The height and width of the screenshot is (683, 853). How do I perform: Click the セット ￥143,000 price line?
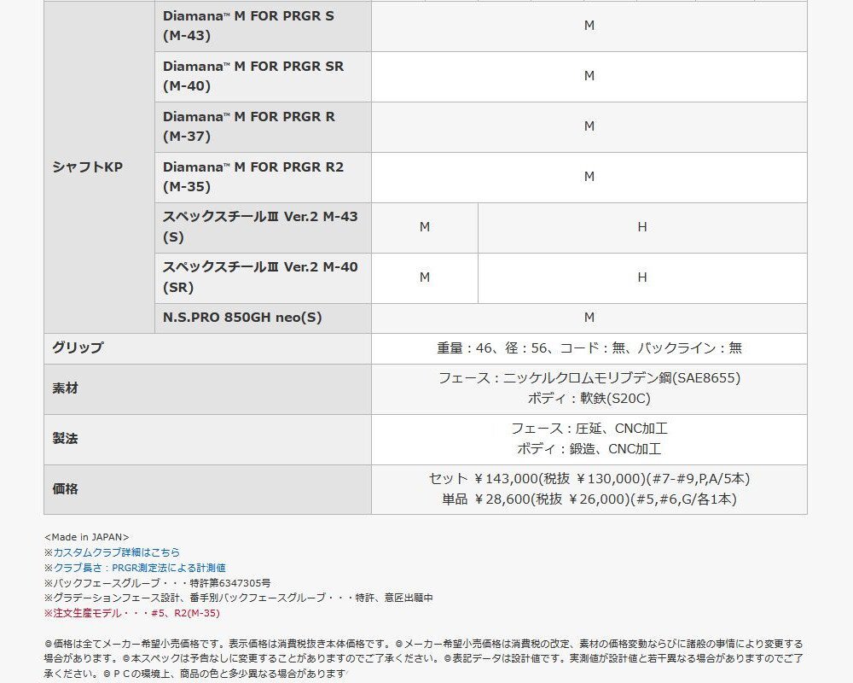(x=589, y=479)
